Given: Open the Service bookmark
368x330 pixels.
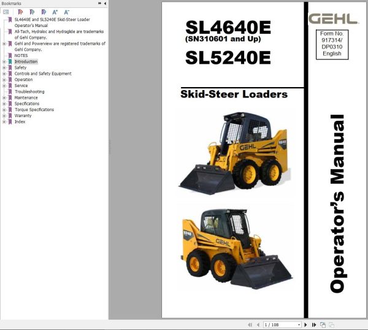Looking at the screenshot, I should (x=21, y=86).
